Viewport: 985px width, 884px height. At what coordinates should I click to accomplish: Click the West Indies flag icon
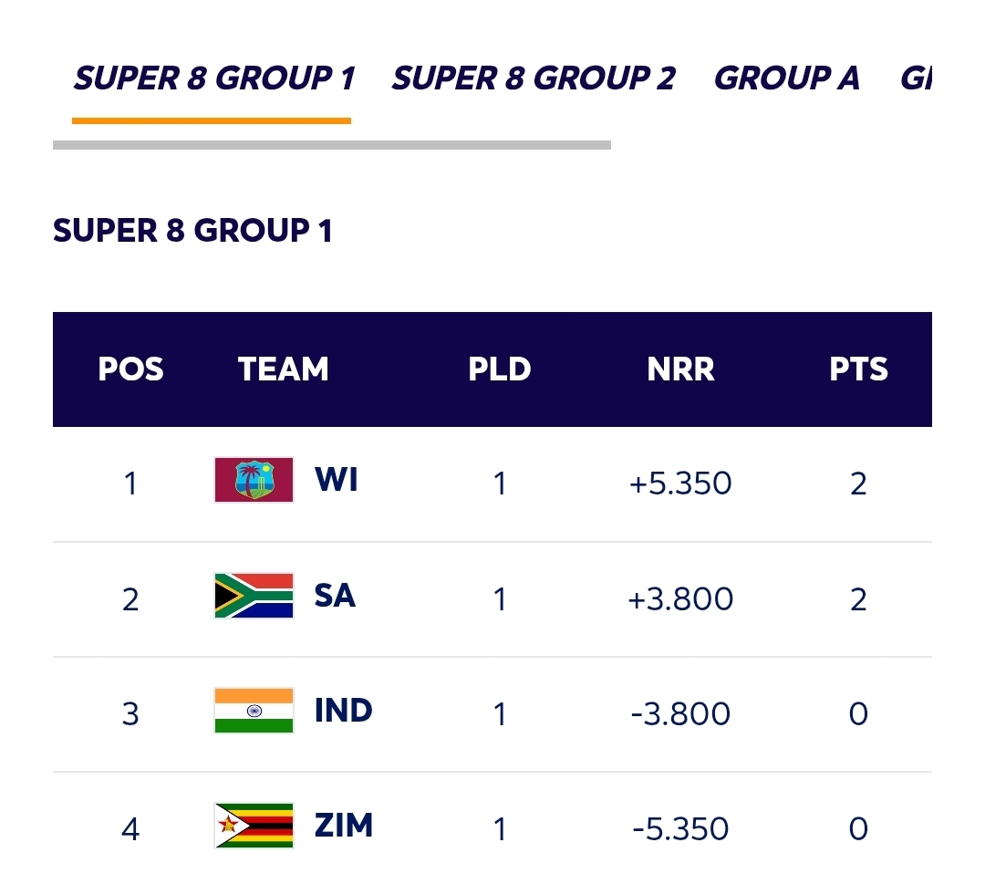(x=253, y=479)
